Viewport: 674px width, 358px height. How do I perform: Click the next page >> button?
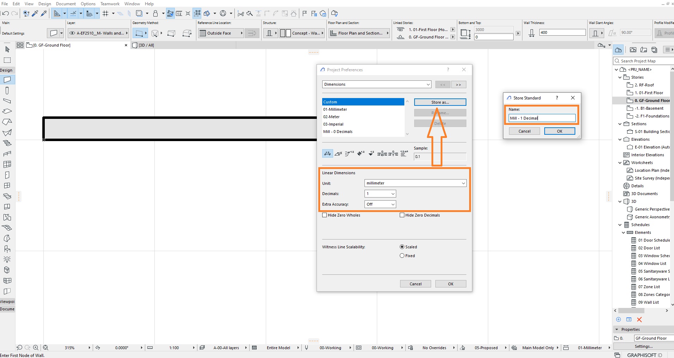[459, 85]
